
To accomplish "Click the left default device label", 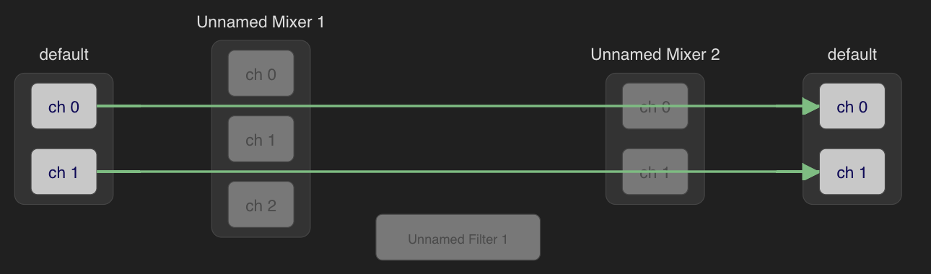I will (x=64, y=54).
